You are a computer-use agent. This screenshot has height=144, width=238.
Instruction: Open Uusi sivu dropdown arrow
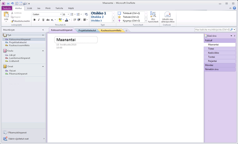pyautogui.click(x=231, y=36)
